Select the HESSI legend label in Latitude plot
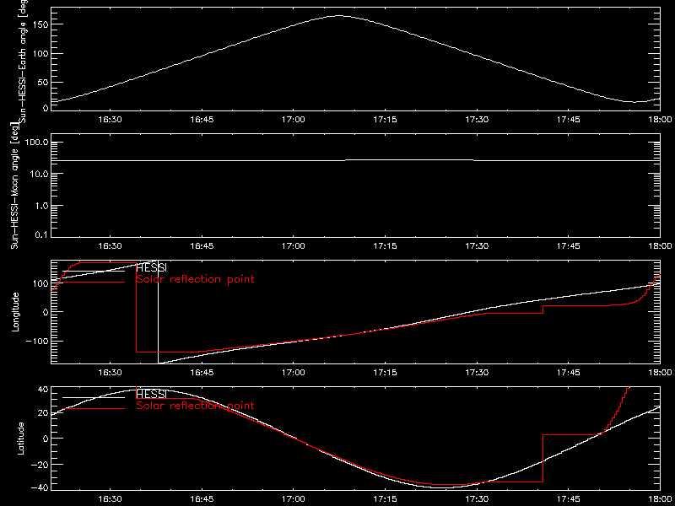The width and height of the screenshot is (675, 506). pos(151,394)
